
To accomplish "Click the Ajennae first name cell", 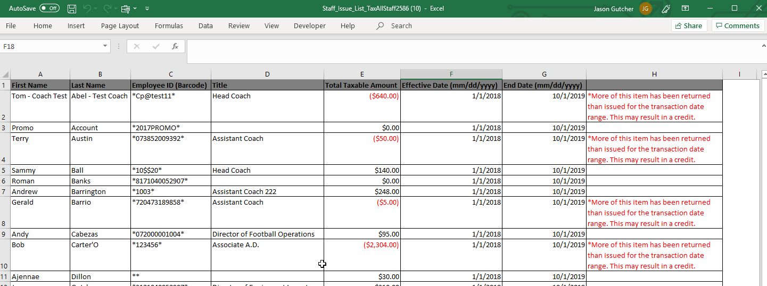I will coord(40,276).
